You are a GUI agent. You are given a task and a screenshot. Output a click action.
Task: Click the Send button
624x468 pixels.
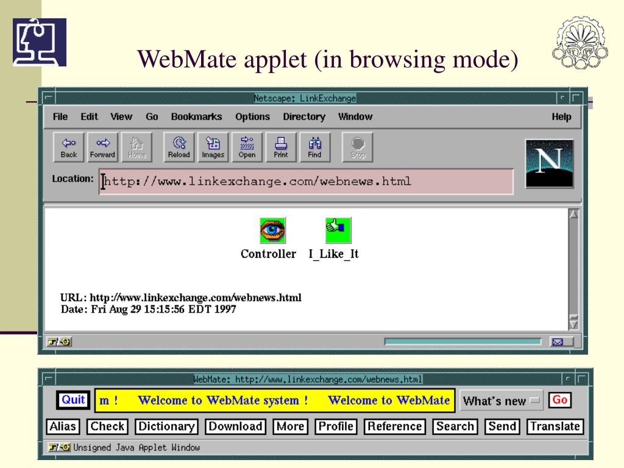(x=502, y=426)
